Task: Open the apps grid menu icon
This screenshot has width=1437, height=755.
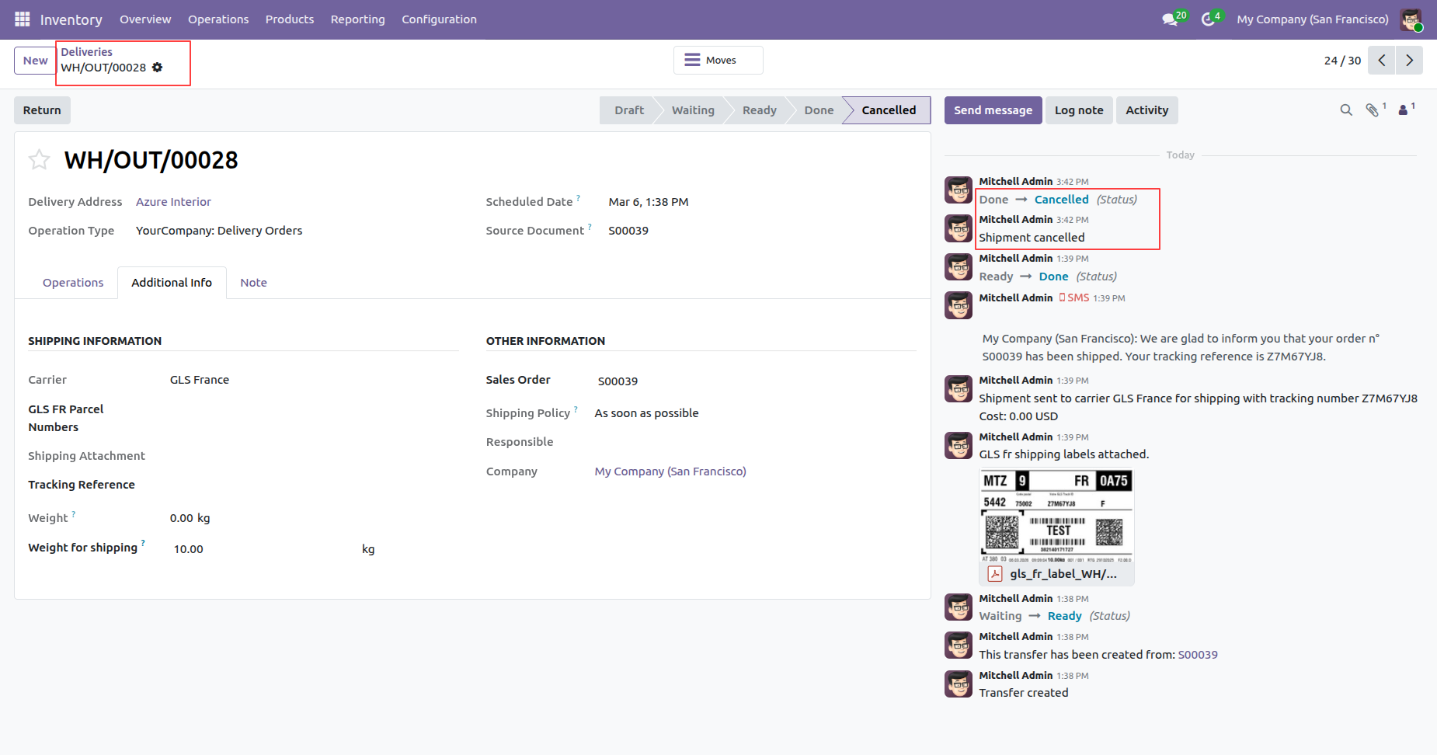Action: 22,19
